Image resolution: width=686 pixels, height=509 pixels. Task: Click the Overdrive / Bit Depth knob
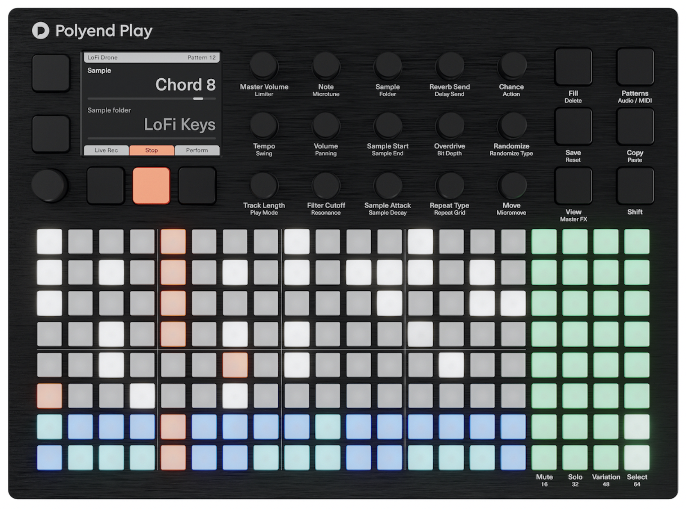coord(450,126)
